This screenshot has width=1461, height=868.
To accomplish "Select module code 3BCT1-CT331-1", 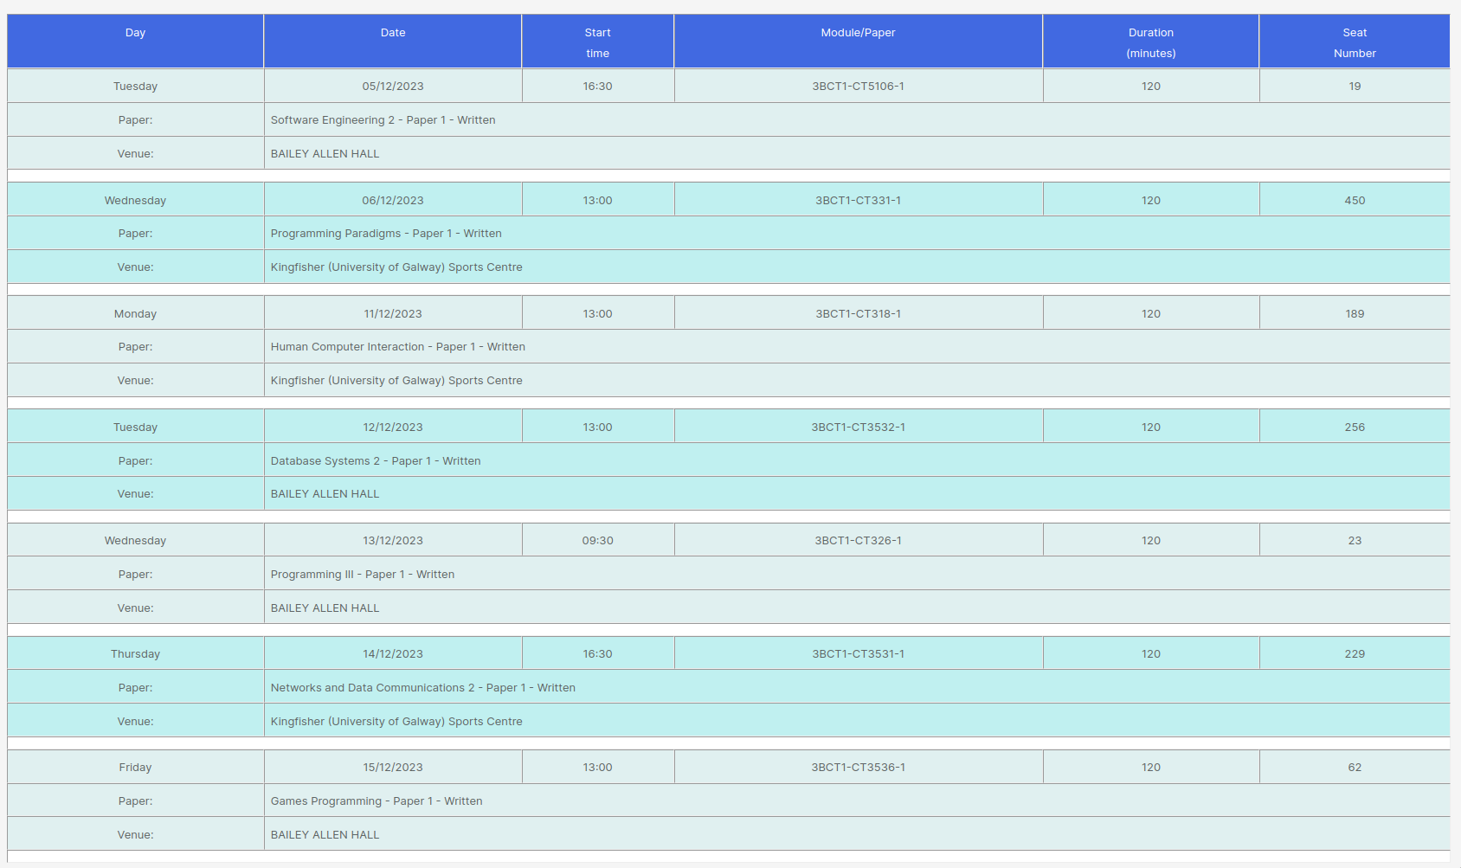I will (859, 201).
